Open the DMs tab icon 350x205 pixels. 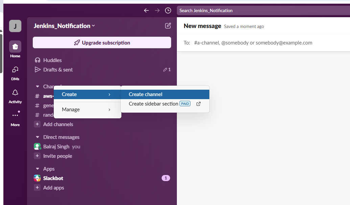(15, 70)
